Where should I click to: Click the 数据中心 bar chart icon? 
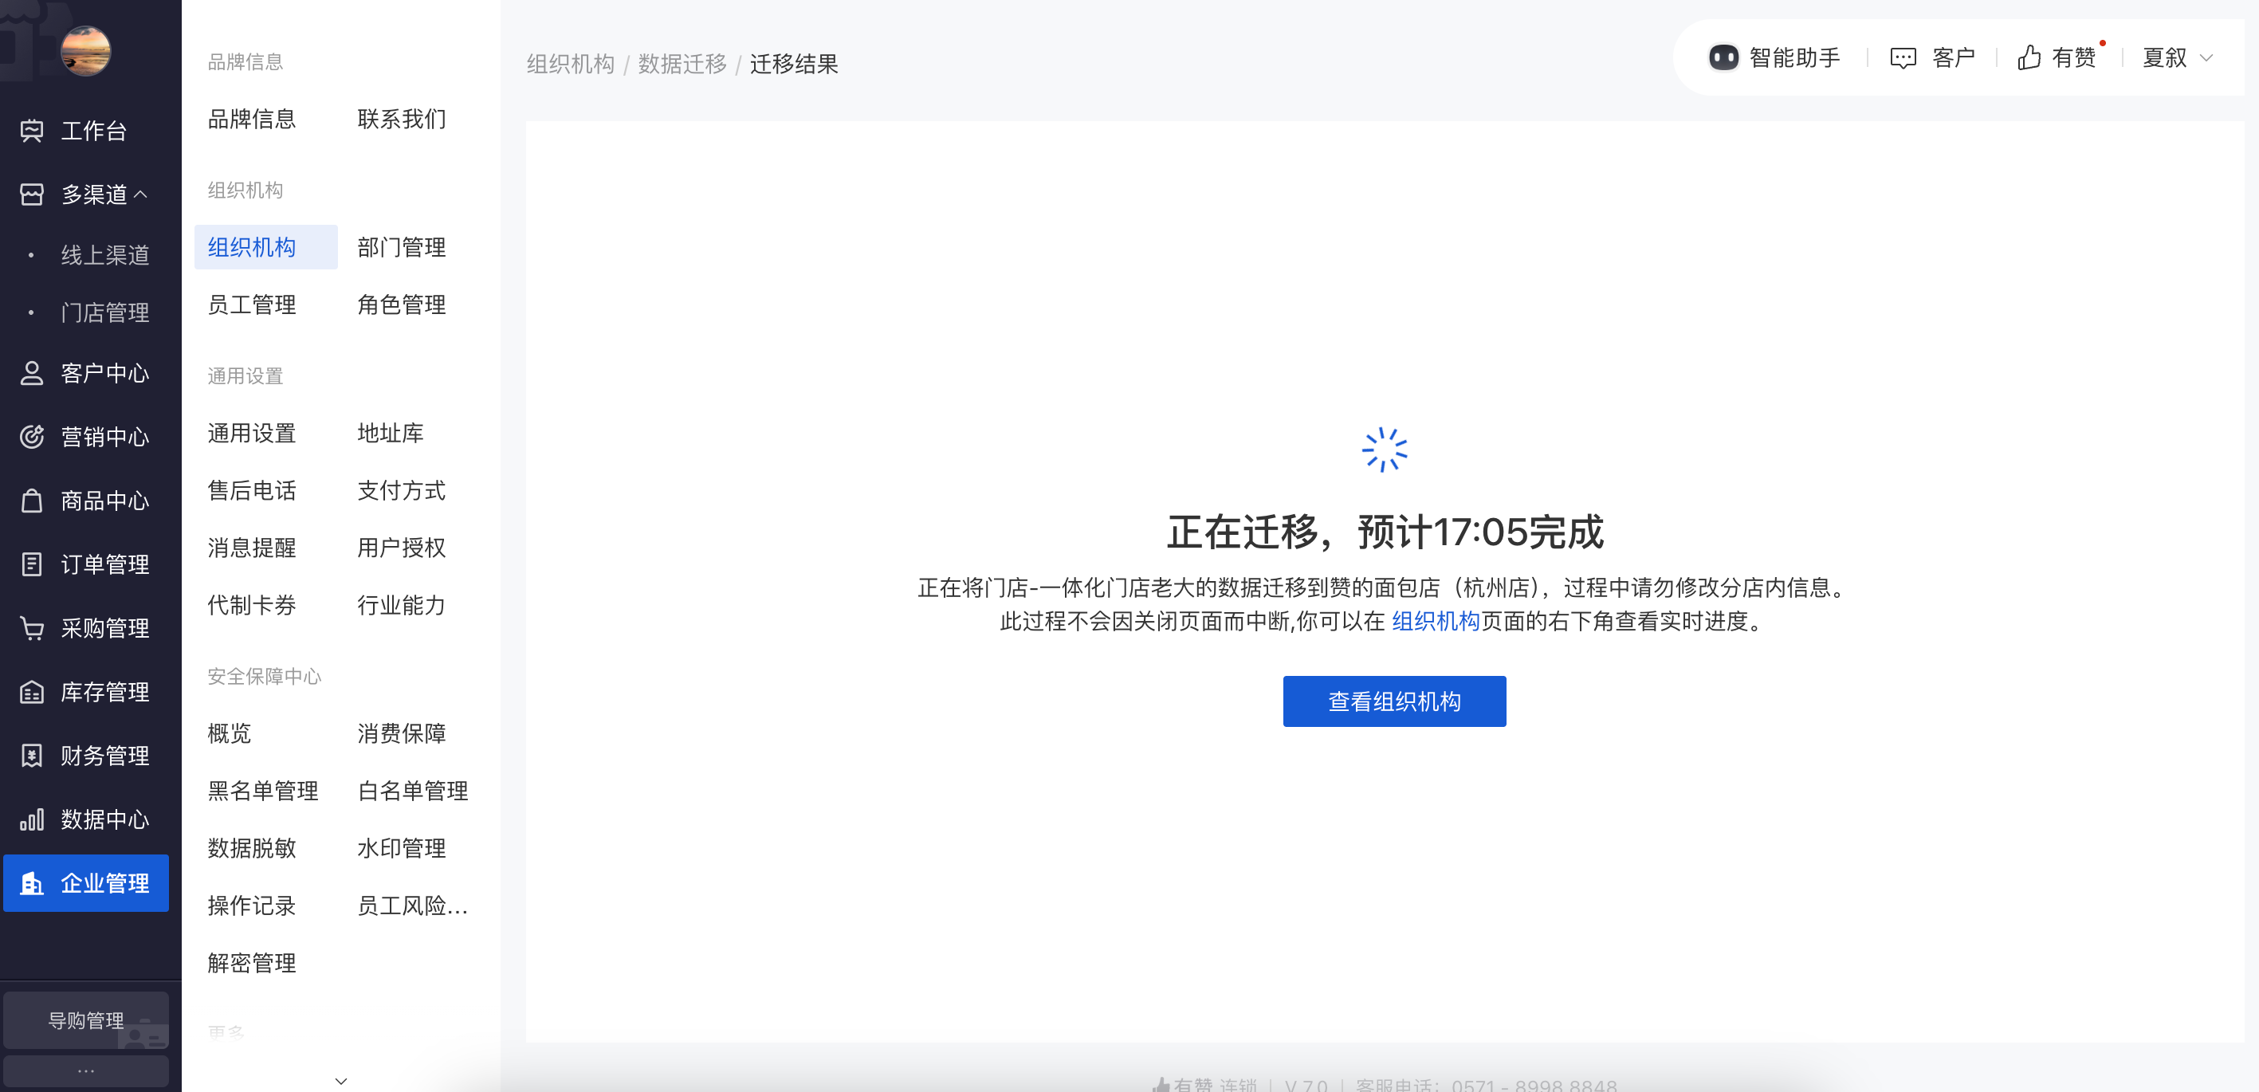32,819
